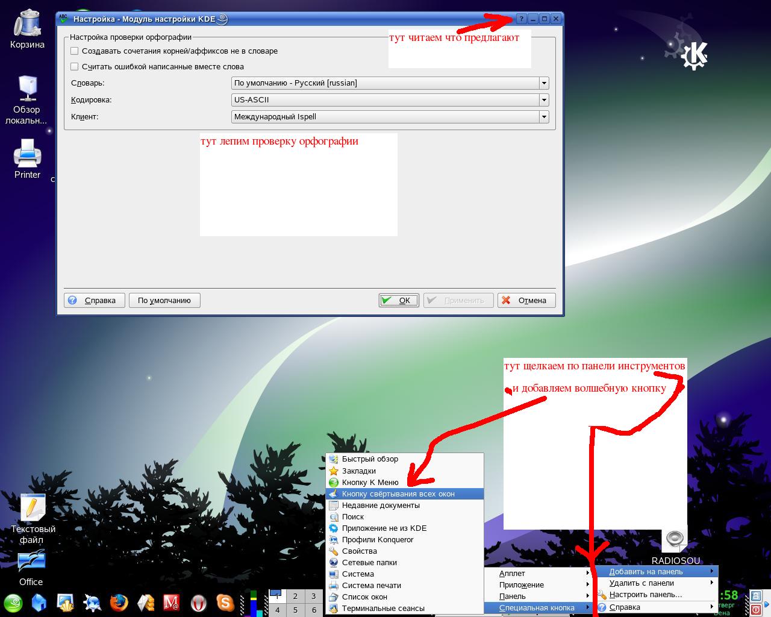Select Система печати menu entry

(x=405, y=586)
